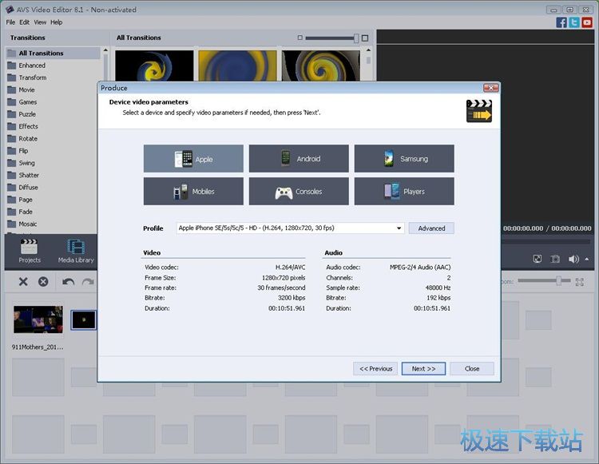Viewport: 599px width, 464px height.
Task: Open the Shatter transitions folder
Action: 29,175
